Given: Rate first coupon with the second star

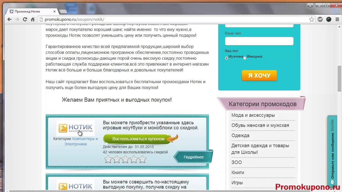Looking at the screenshot, I should click(x=117, y=159).
